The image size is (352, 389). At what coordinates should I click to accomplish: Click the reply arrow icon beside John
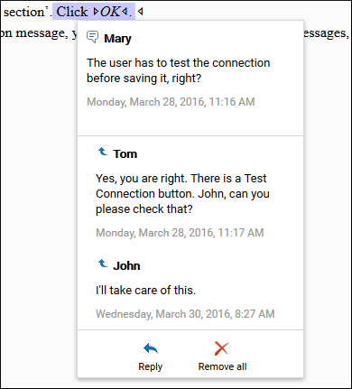pyautogui.click(x=103, y=264)
